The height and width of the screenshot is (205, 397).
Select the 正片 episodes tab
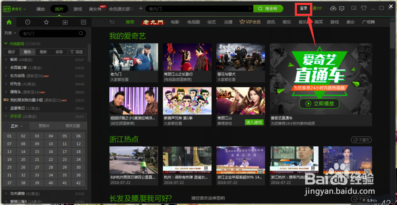16,126
